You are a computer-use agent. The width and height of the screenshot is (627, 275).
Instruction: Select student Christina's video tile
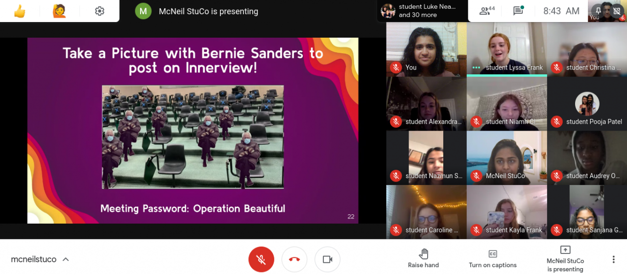pos(587,49)
